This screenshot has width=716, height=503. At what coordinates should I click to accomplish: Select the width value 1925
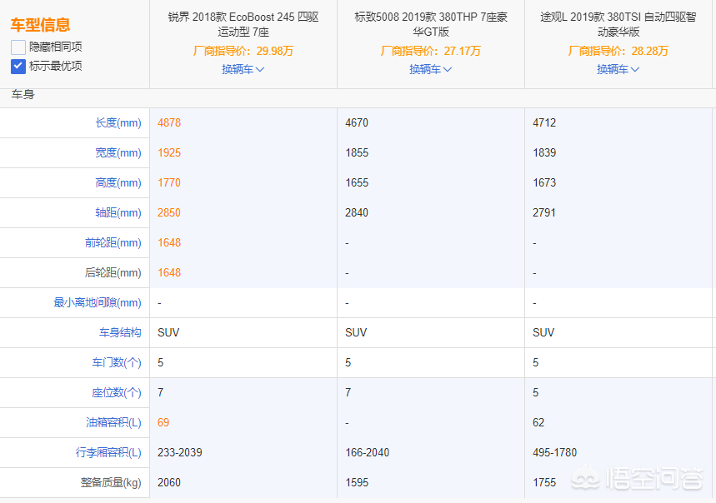pos(169,152)
